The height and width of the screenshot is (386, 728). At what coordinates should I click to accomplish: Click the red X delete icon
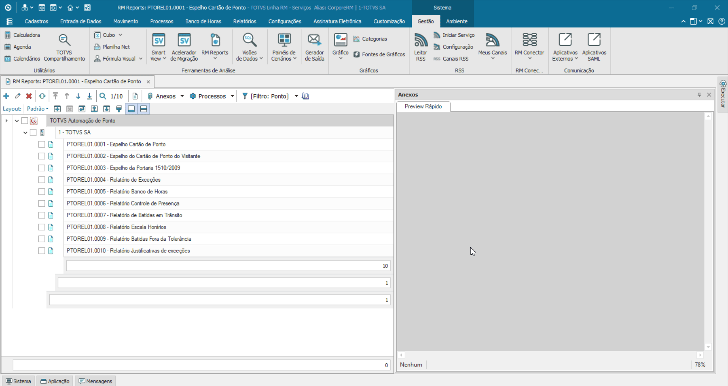(x=29, y=96)
